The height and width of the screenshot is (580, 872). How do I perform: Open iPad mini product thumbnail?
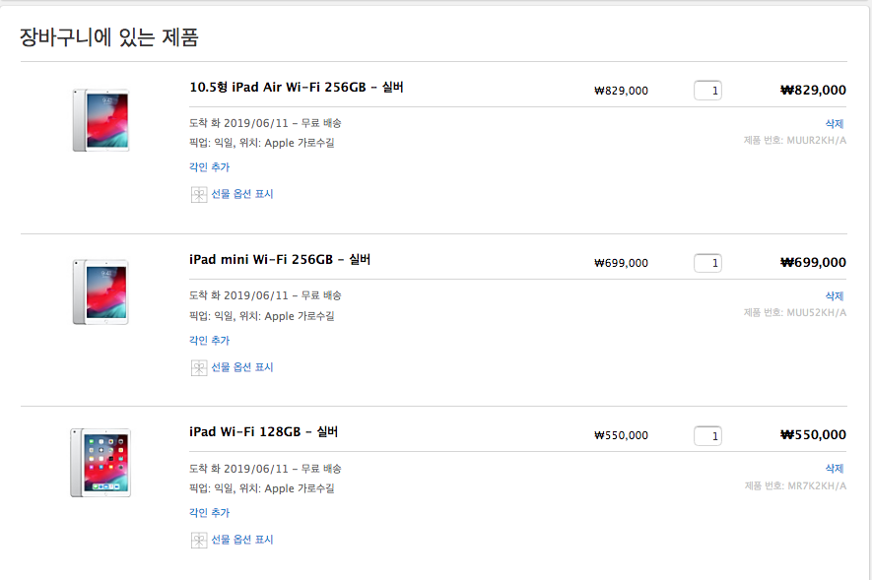tap(101, 292)
